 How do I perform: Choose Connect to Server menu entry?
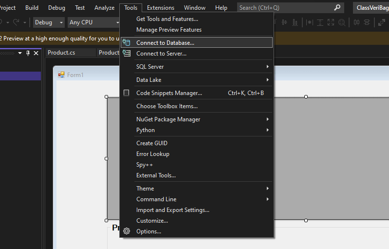coord(197,54)
